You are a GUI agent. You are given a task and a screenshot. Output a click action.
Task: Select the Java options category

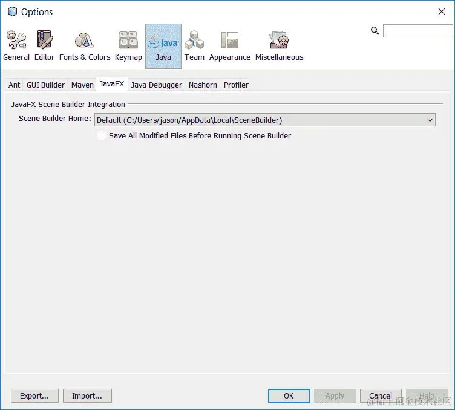point(163,47)
